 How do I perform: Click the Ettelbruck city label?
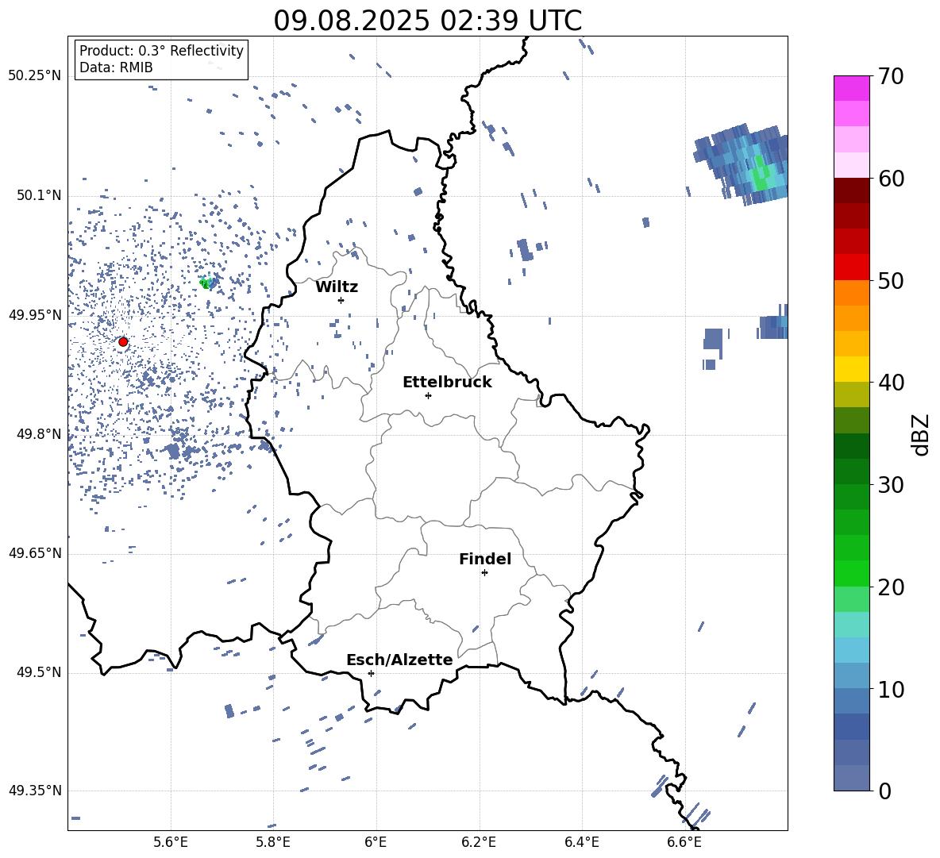click(447, 383)
